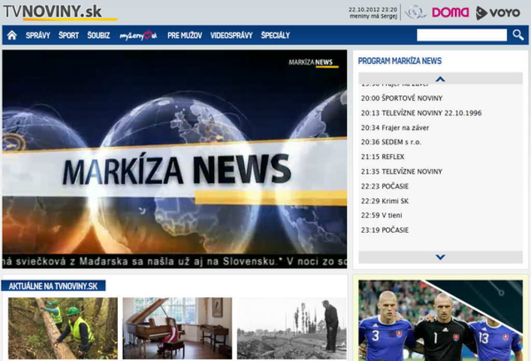This screenshot has width=531, height=361.
Task: Click the TVNOVINY.sk site logo
Action: point(60,12)
